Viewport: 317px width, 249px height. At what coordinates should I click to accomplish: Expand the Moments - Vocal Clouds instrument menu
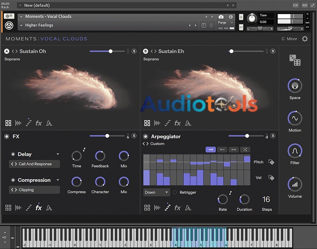(21, 16)
